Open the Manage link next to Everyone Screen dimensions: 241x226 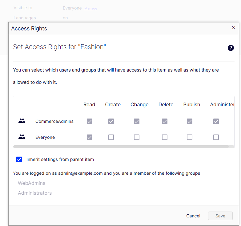point(91,8)
